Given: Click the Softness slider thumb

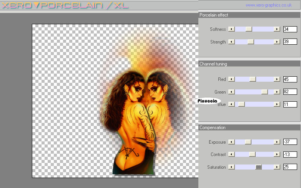Looking at the screenshot, I should 249,29.
